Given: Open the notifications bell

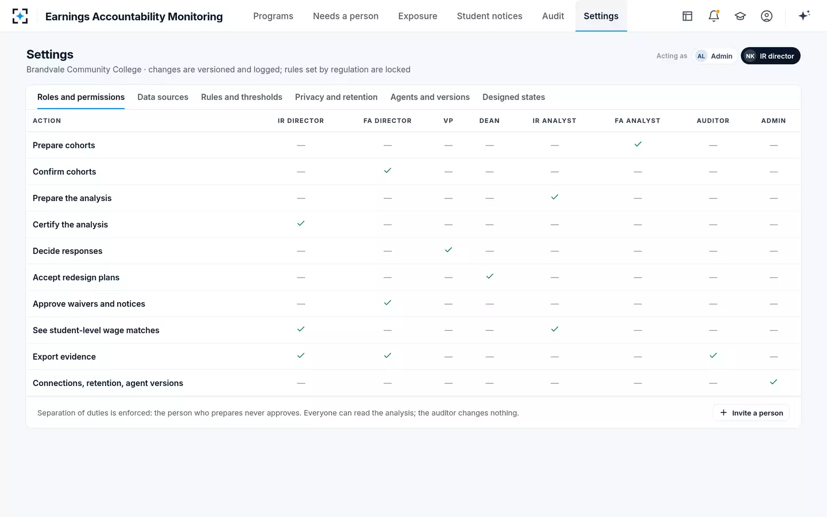Looking at the screenshot, I should (714, 16).
